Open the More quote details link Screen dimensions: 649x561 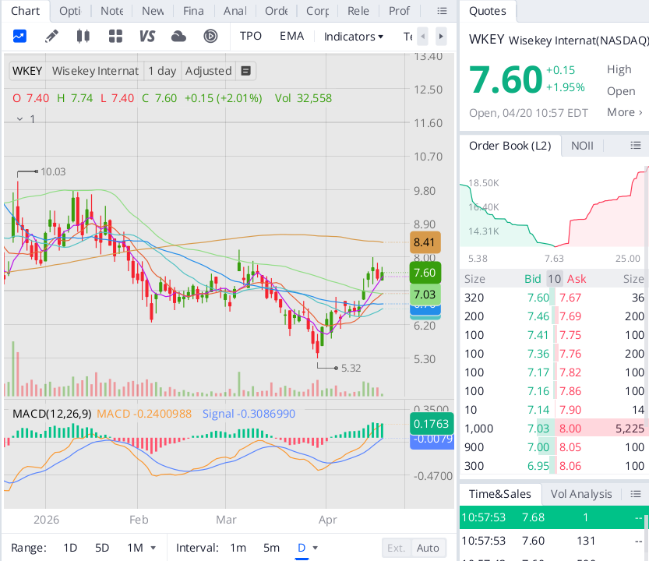[624, 112]
